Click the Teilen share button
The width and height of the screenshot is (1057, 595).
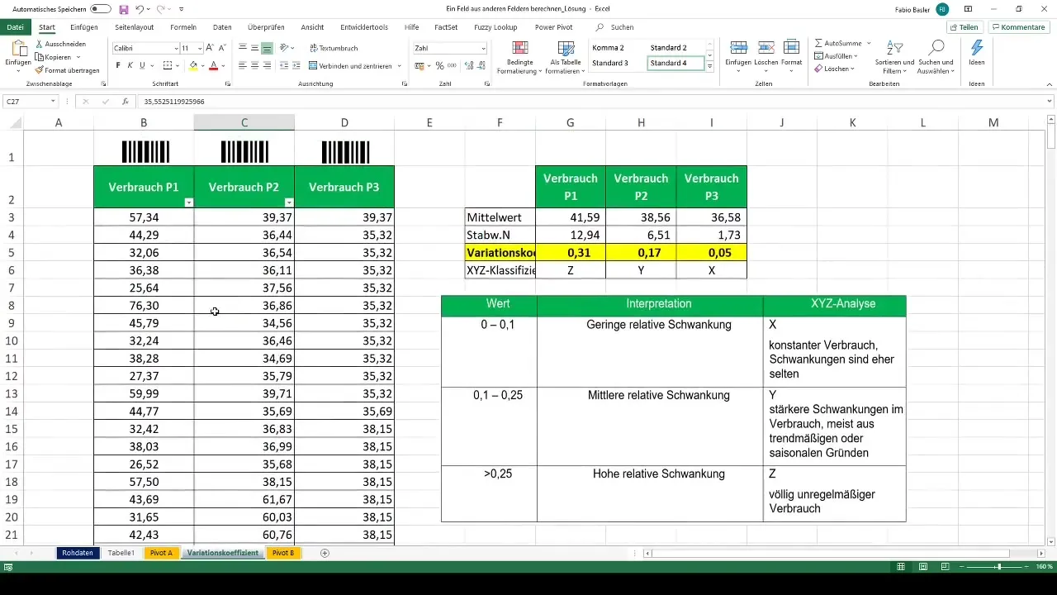pos(964,27)
